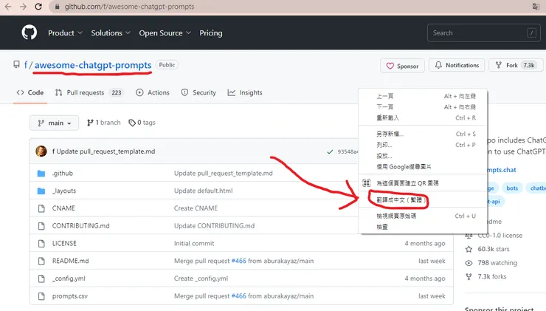This screenshot has width=546, height=311.
Task: Click the QR code icon in context menu
Action: click(x=366, y=183)
